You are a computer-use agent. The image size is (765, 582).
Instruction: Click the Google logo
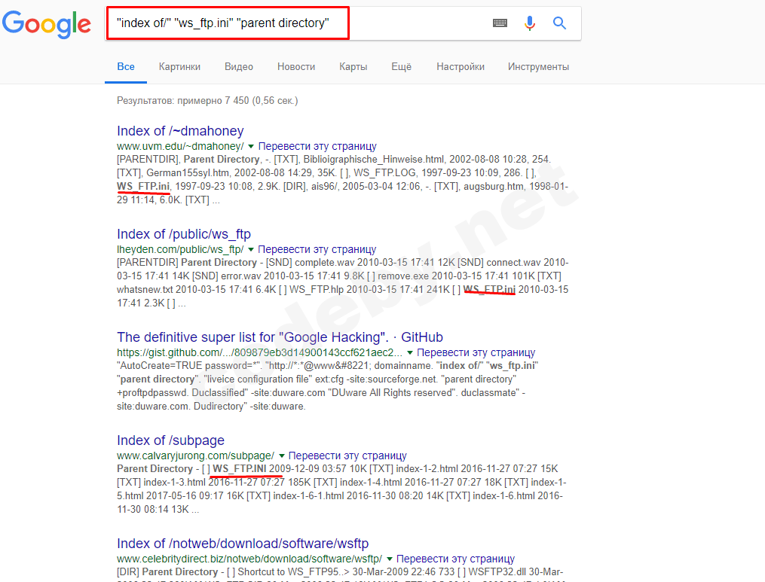[46, 24]
